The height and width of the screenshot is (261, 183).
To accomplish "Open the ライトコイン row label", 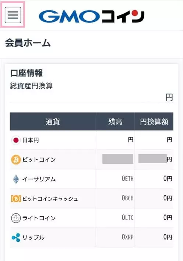I will coord(39,218).
